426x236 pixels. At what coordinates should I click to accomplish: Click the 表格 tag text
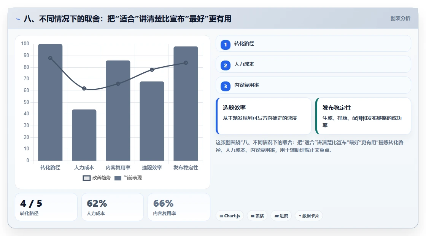tap(260, 216)
